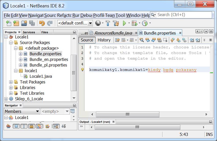
Task: Close the Bundle.properties tab
Action: pyautogui.click(x=180, y=33)
